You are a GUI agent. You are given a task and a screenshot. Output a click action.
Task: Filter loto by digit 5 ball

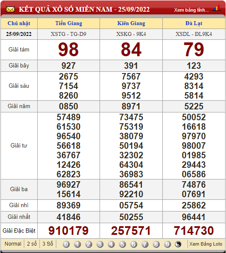coord(123,244)
